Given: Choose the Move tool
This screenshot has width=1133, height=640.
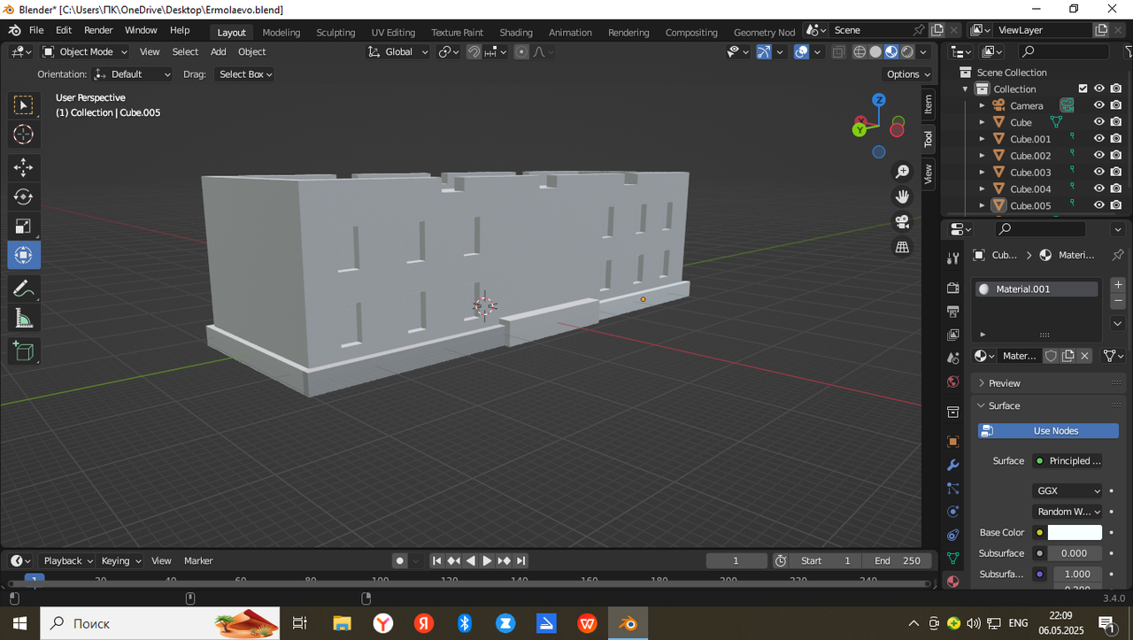Looking at the screenshot, I should coord(24,167).
